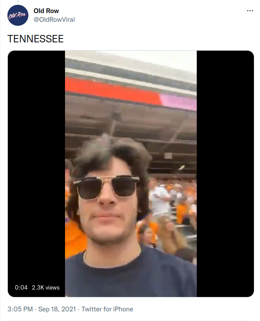Click the orange-shirted crowd in the video
This screenshot has width=260, height=321.
174,205
